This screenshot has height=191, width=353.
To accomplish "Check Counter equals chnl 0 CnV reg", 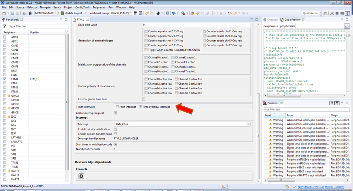I will click(x=146, y=31).
